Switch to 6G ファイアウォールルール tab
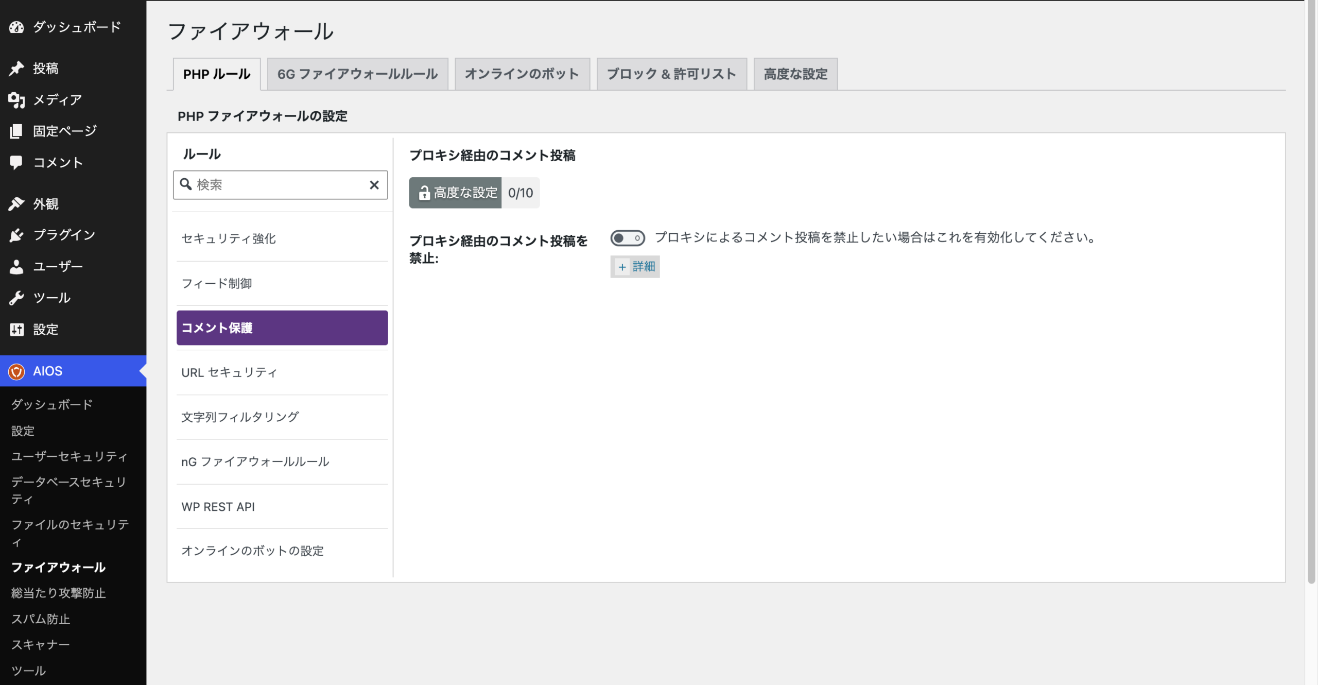This screenshot has width=1318, height=685. coord(357,74)
